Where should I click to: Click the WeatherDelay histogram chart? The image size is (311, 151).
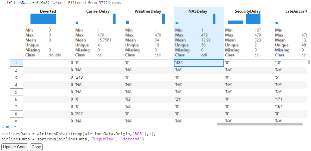pyautogui.click(x=145, y=19)
